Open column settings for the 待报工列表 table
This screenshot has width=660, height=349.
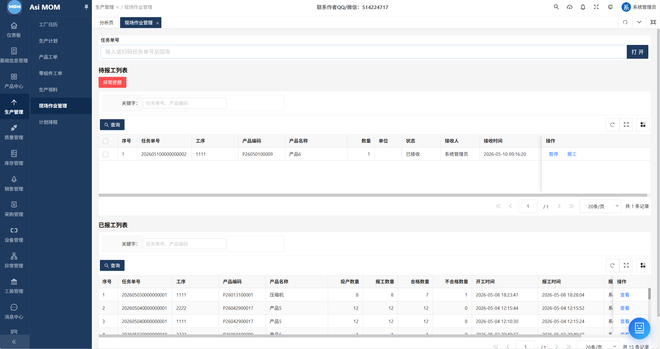point(643,125)
